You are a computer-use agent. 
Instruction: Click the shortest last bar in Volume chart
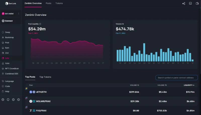pyautogui.click(x=192, y=60)
